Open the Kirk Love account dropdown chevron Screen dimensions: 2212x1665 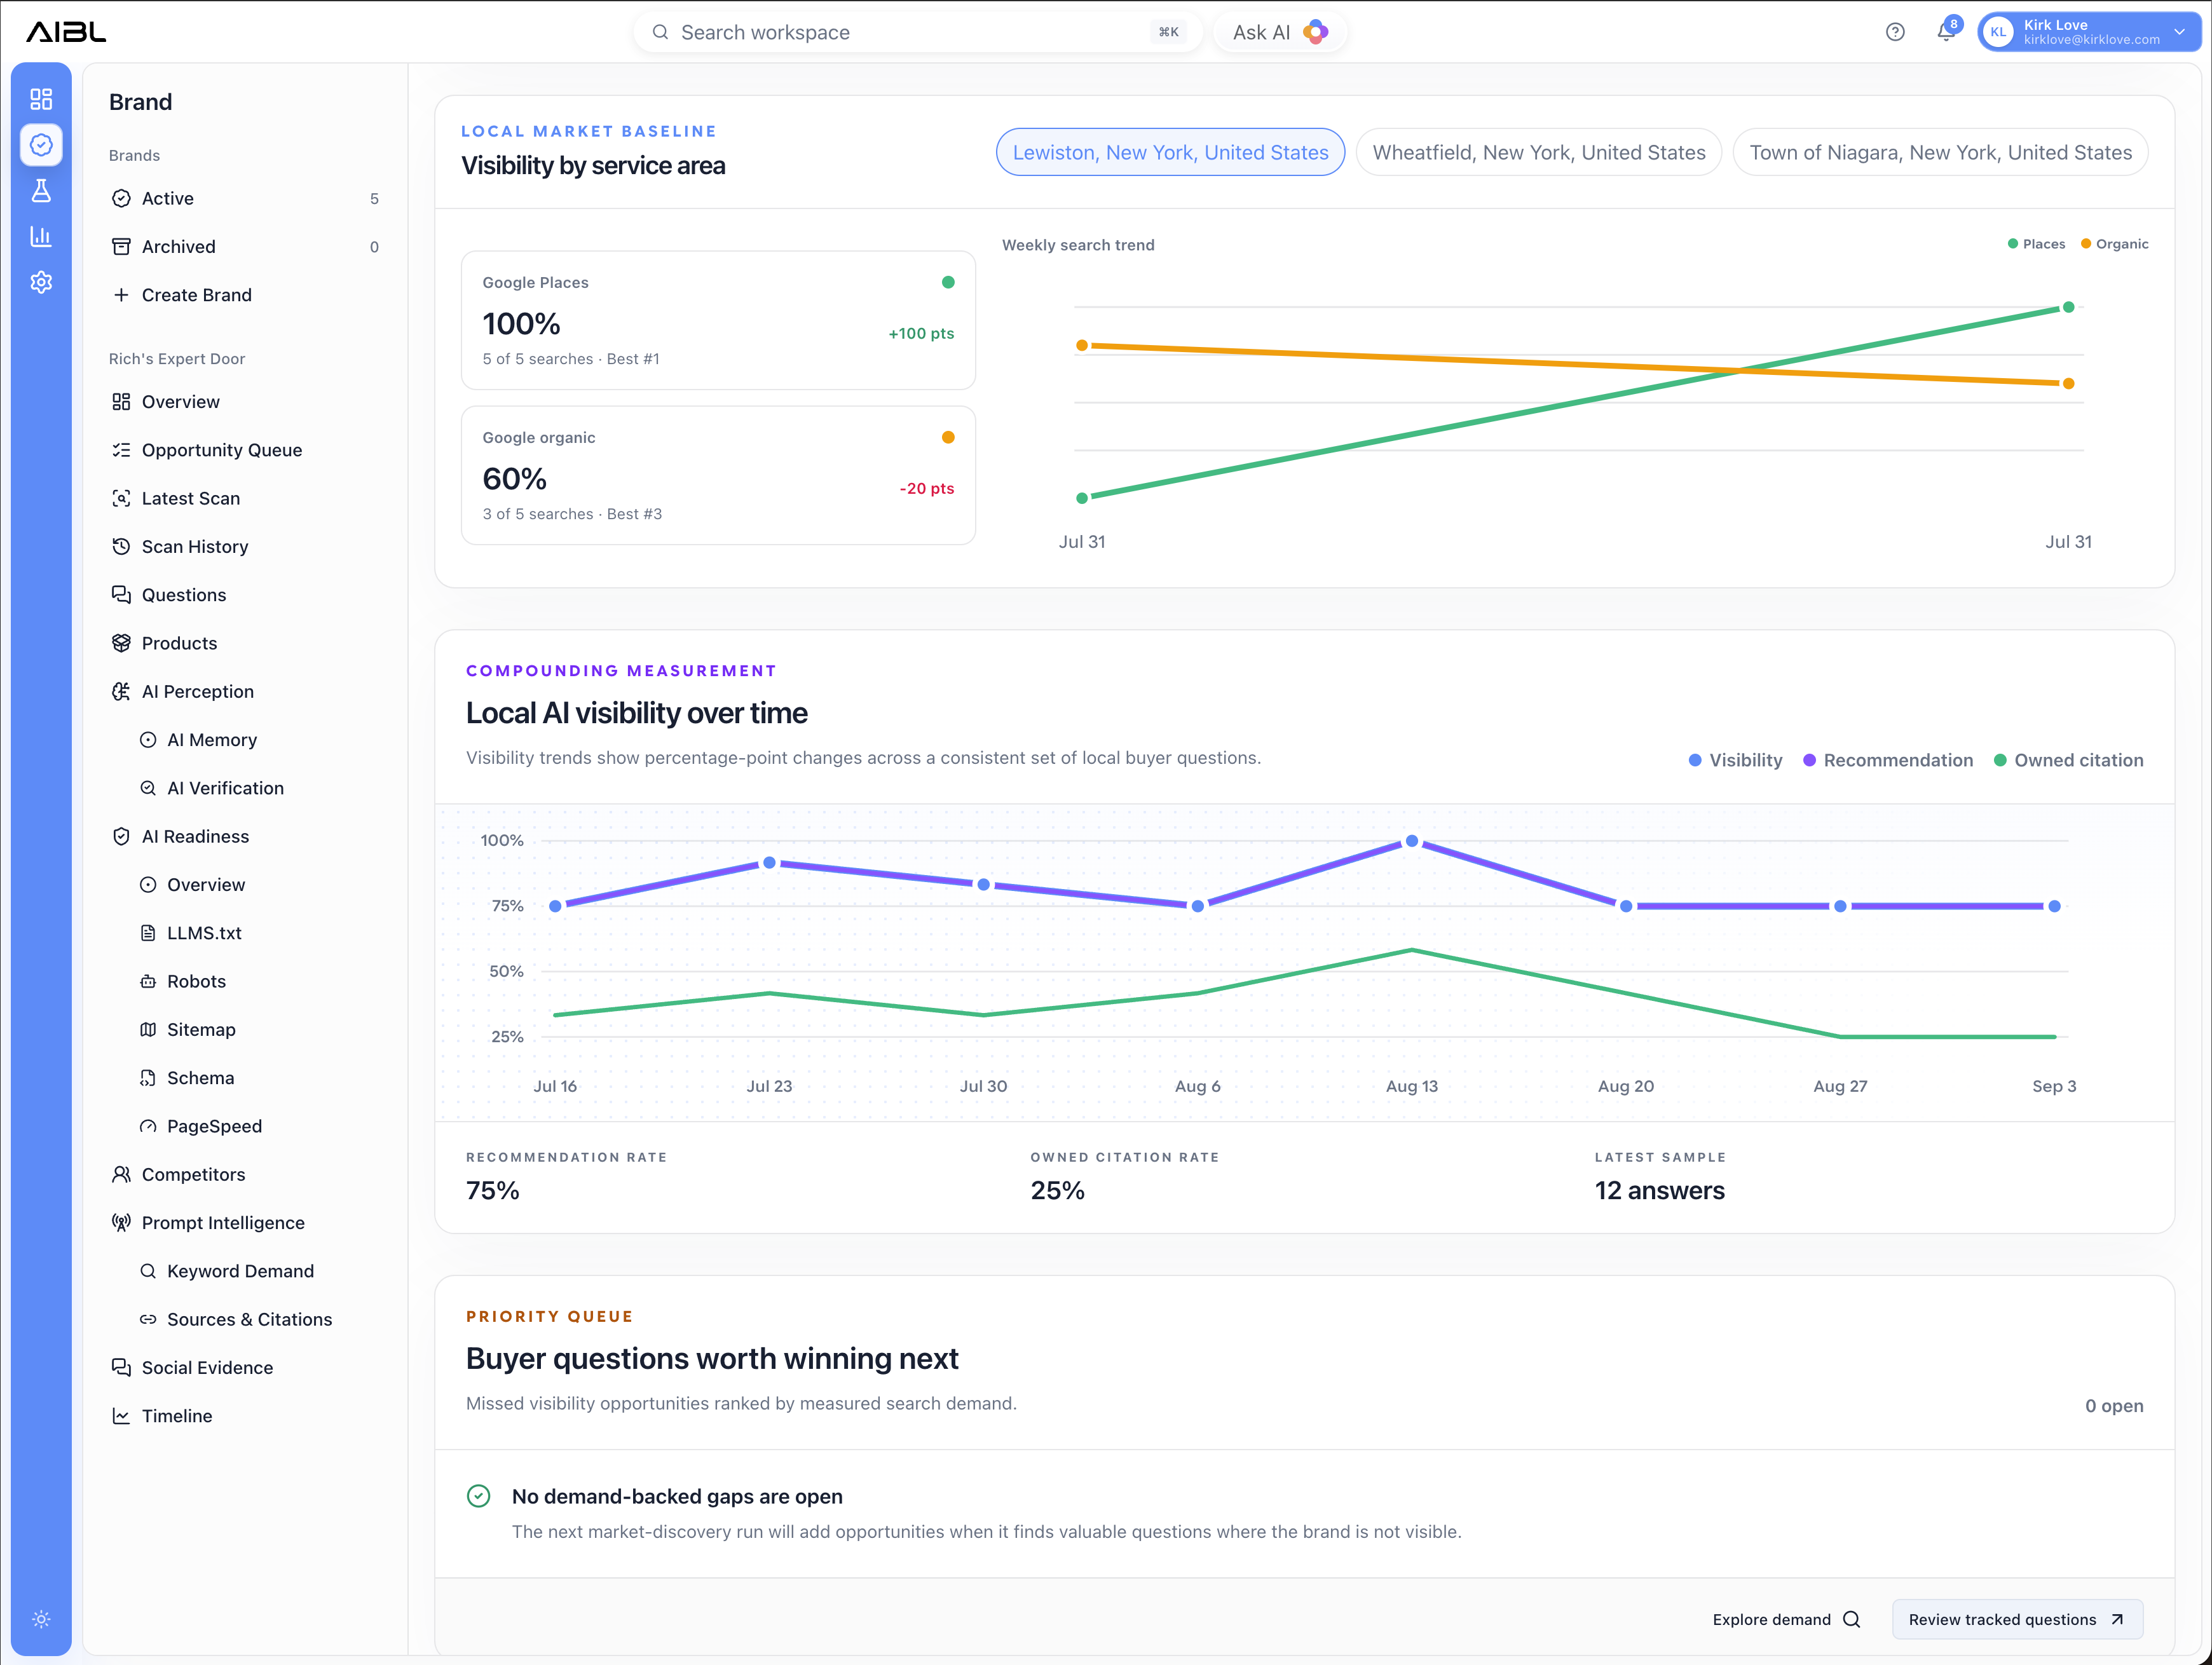pyautogui.click(x=2180, y=32)
